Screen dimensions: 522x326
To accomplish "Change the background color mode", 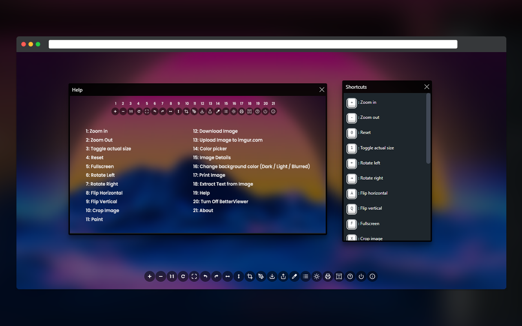I will click(x=316, y=276).
